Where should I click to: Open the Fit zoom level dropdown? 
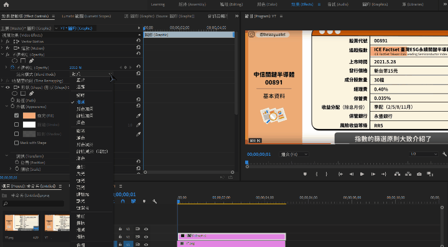(294, 155)
